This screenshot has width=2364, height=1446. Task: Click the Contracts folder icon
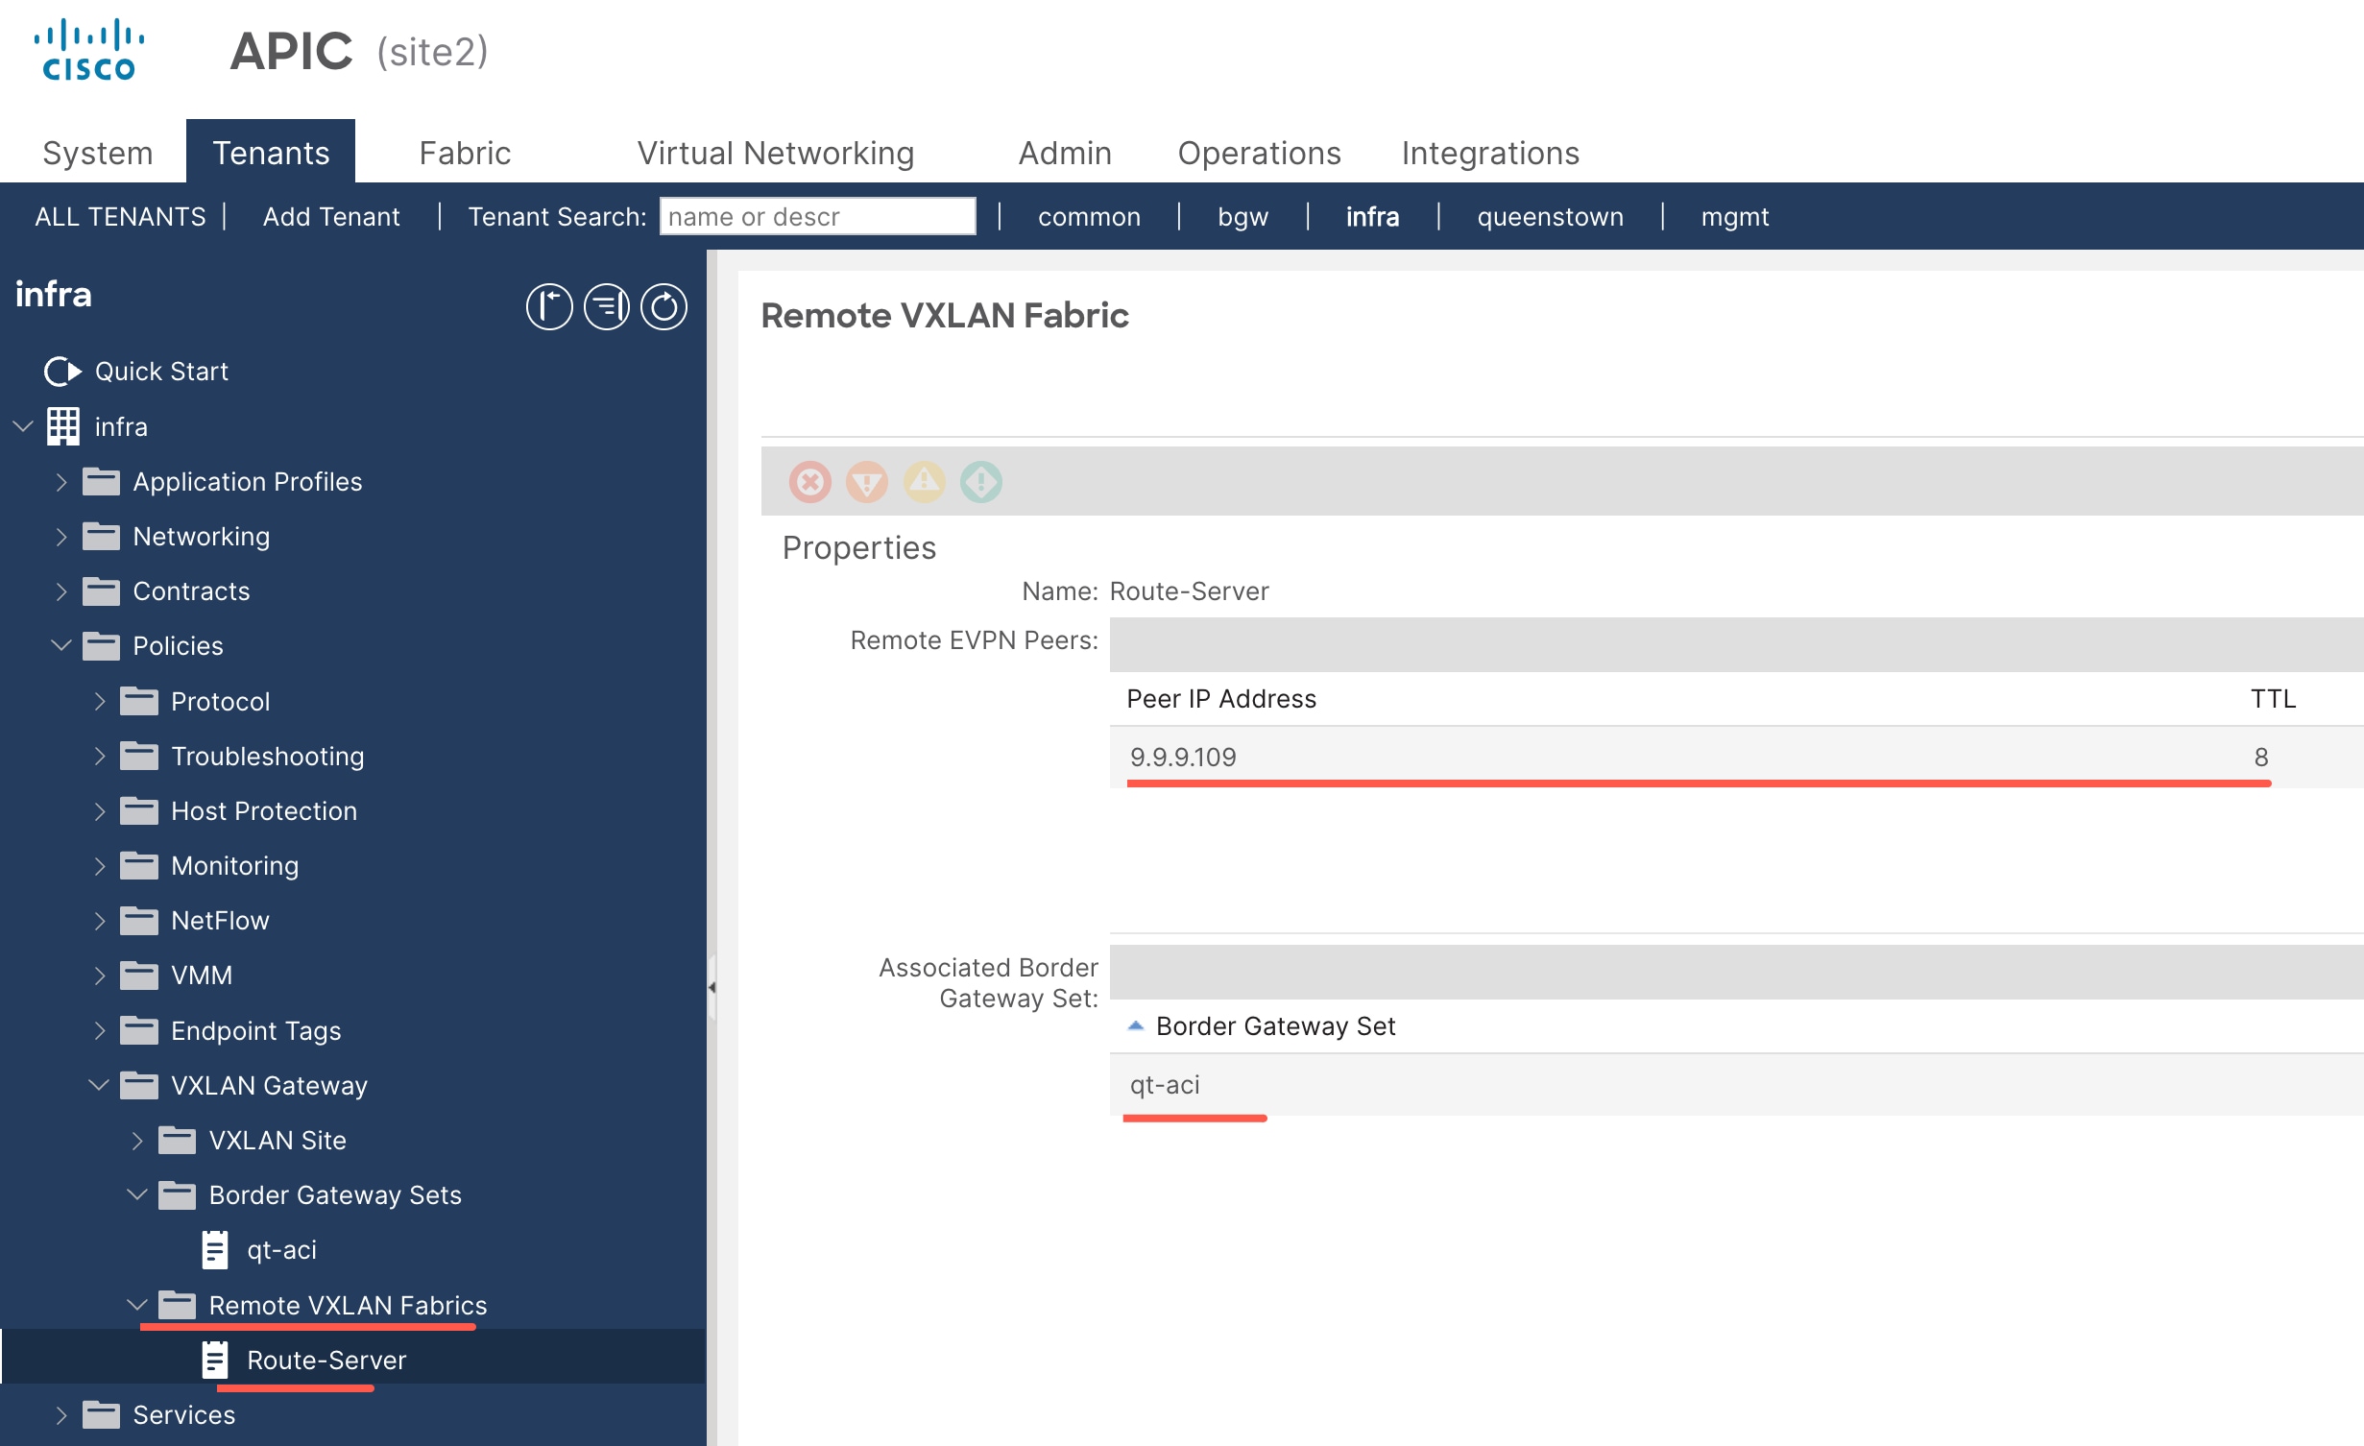click(x=101, y=590)
